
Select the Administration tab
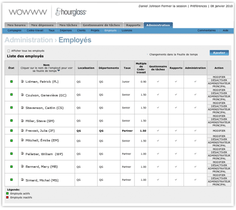pos(158,25)
